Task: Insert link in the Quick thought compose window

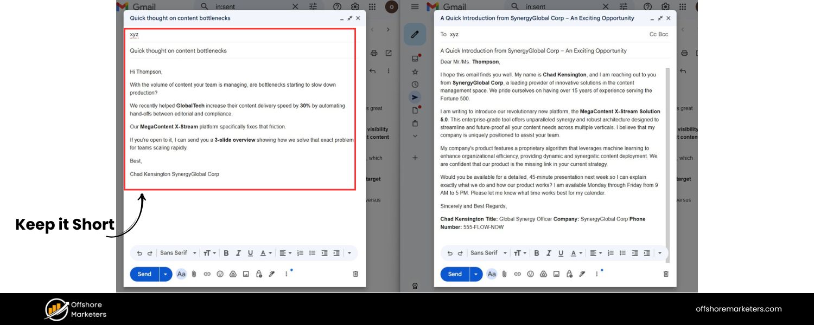Action: coord(207,274)
